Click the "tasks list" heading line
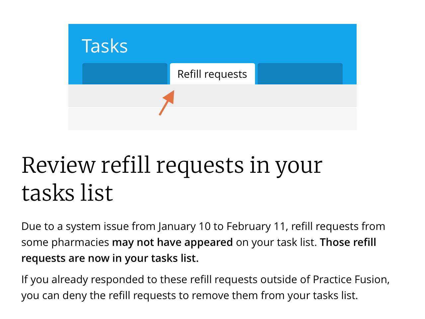This screenshot has width=425, height=319. click(x=67, y=193)
